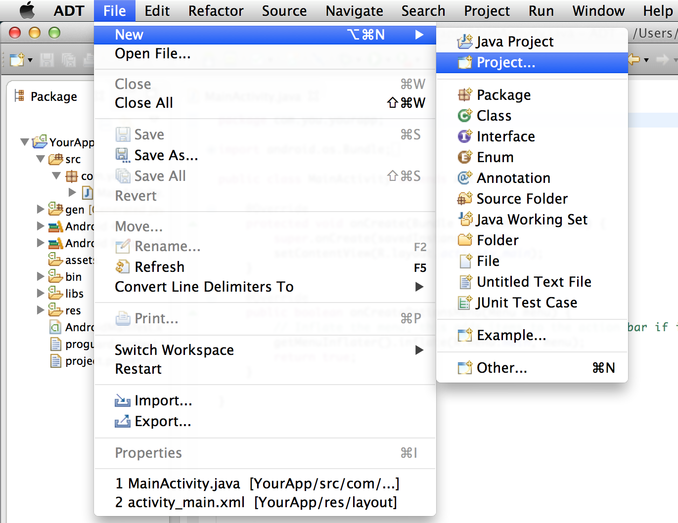Collapse the YourApp project node
This screenshot has height=523, width=678.
click(25, 142)
